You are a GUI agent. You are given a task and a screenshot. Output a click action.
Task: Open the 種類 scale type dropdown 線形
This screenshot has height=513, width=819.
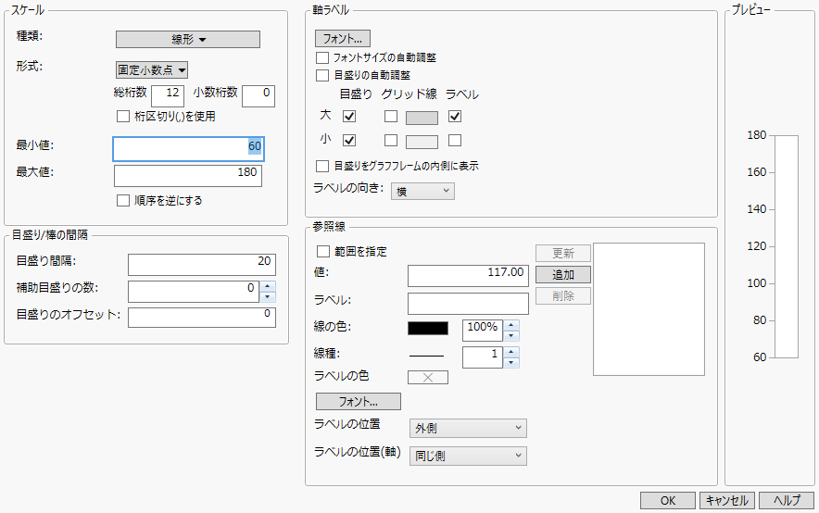coord(187,39)
